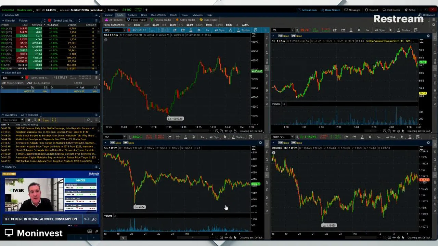Open Chat Rooms
This screenshot has height=246, width=438.
tap(391, 10)
